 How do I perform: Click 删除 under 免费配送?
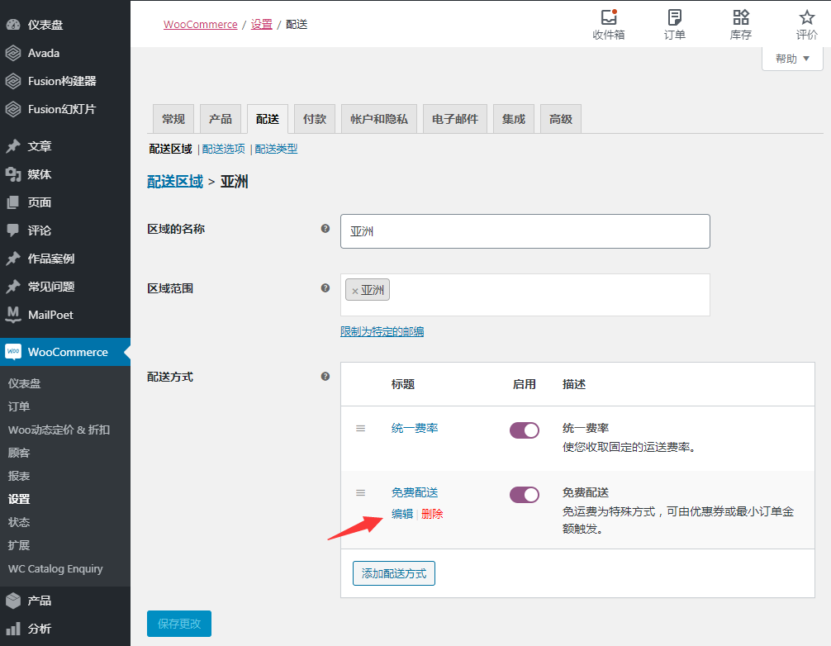click(x=432, y=514)
